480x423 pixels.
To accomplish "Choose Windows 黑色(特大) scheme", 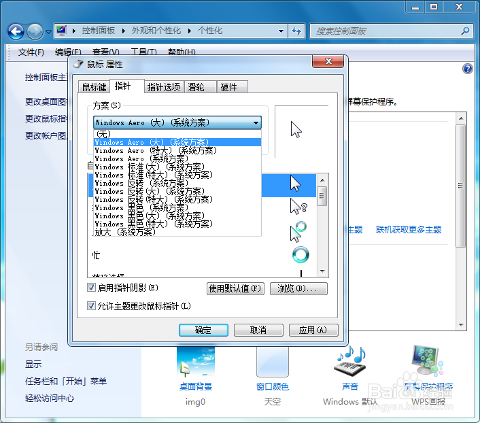I will tap(177, 224).
